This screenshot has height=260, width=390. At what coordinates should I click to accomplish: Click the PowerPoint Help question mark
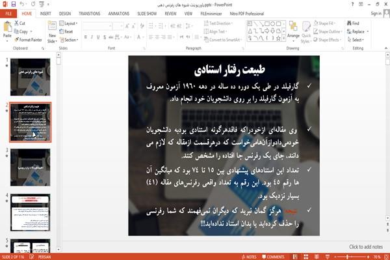352,5
